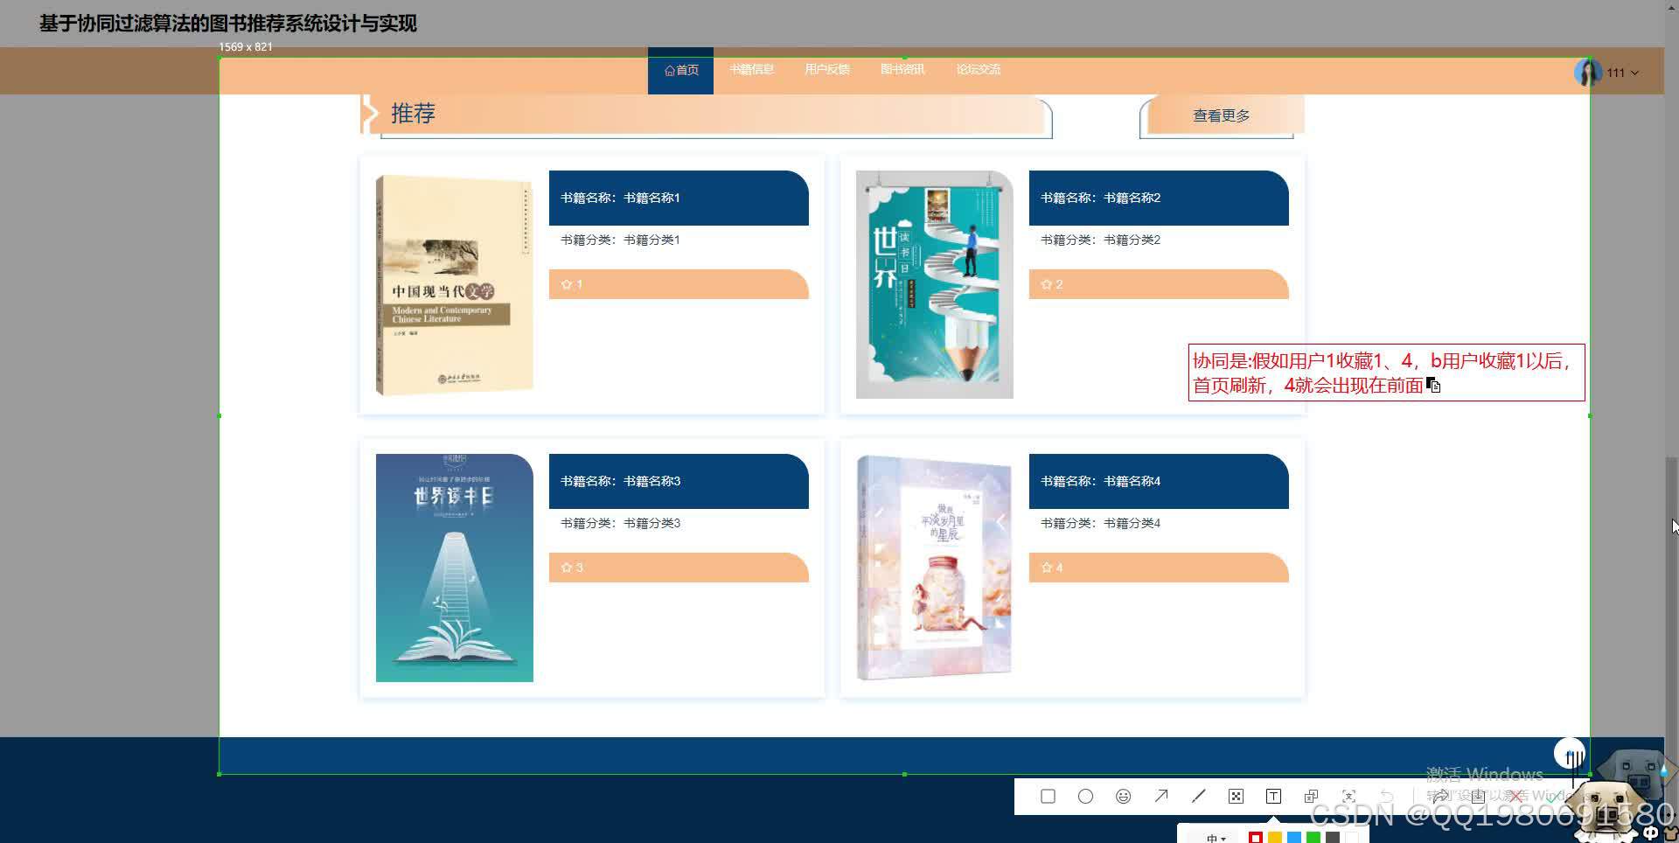Screen dimensions: 1679x843
Task: Click the 查看更多 button
Action: click(1221, 115)
